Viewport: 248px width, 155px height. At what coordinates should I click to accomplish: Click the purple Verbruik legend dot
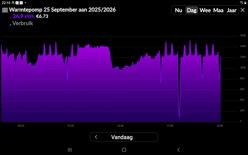[11, 25]
